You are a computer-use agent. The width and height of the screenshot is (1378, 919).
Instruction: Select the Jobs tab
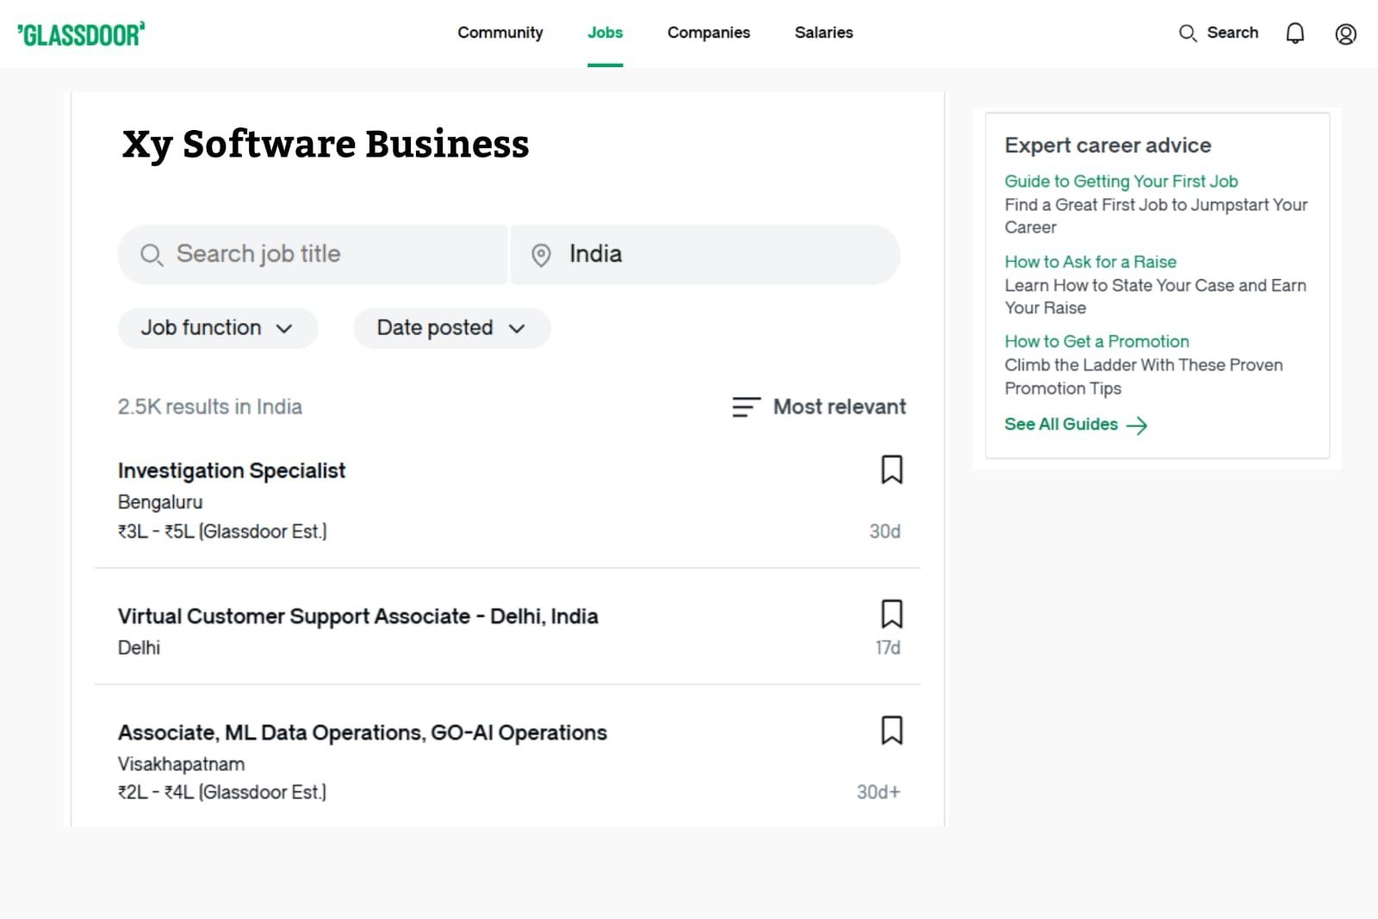[605, 33]
